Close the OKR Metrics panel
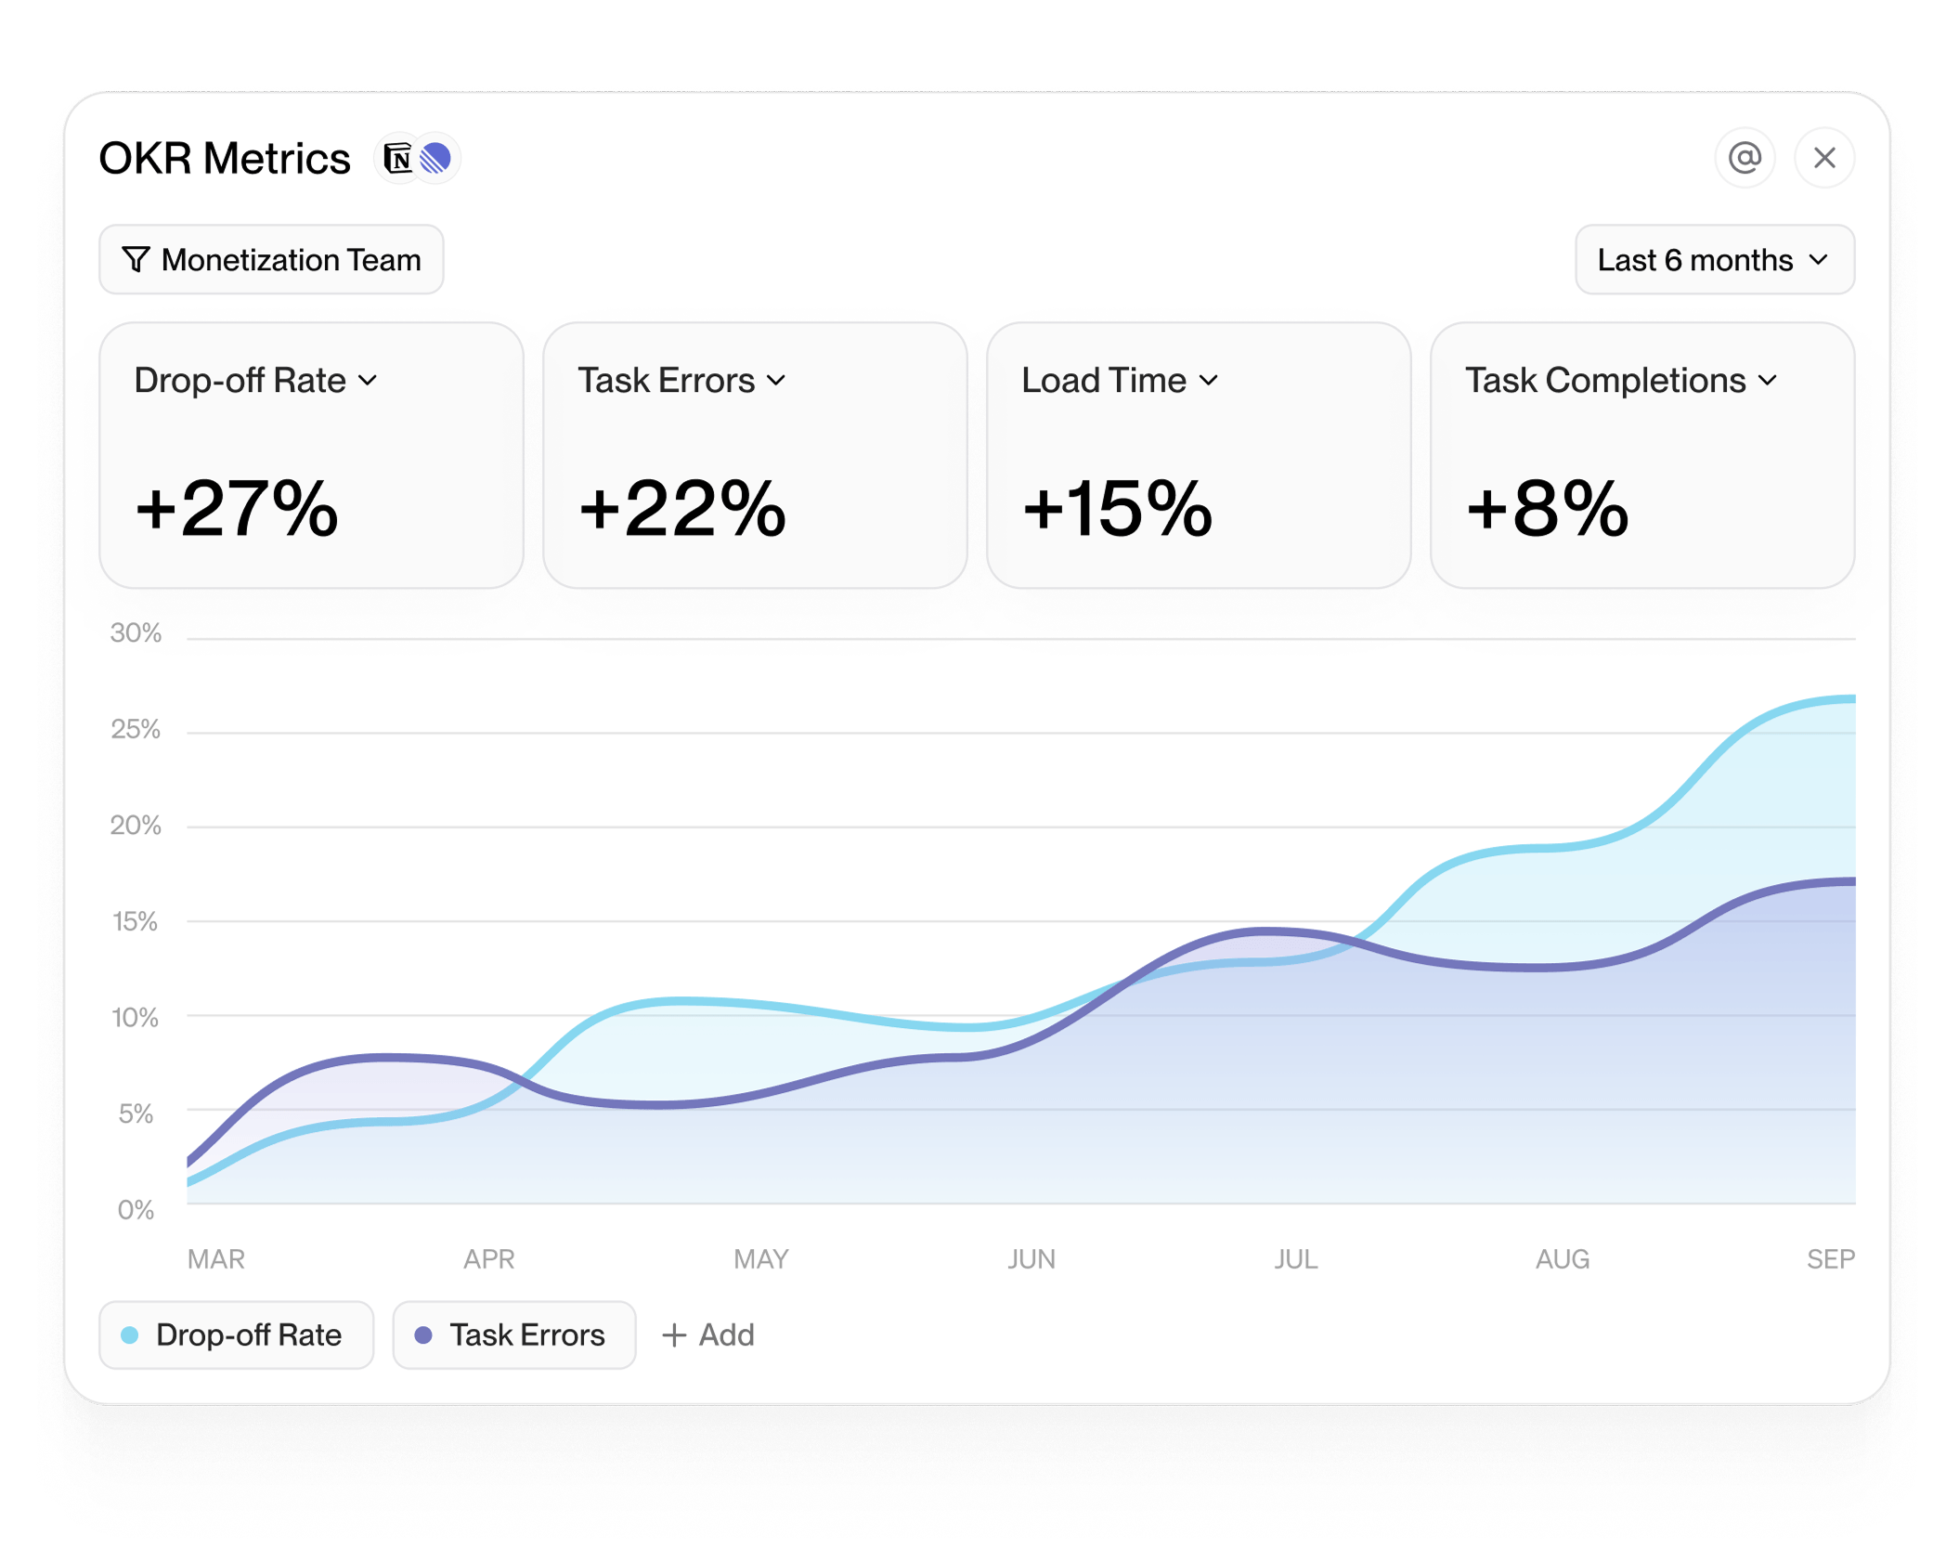 1823,158
